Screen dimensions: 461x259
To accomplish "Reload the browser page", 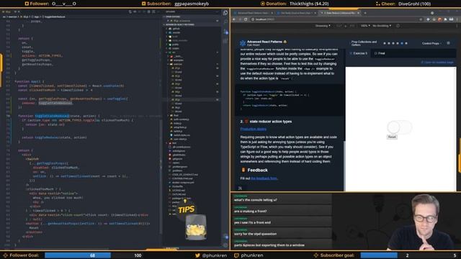I will coord(246,19).
